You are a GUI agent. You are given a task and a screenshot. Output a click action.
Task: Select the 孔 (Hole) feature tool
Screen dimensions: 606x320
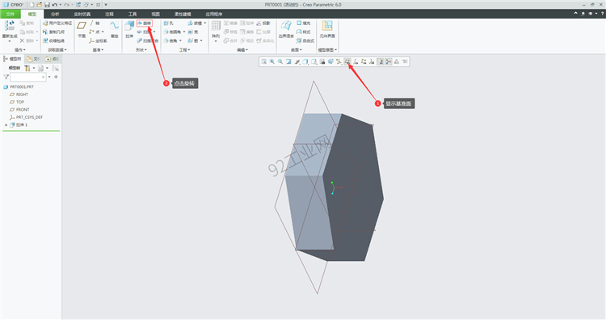(x=169, y=23)
